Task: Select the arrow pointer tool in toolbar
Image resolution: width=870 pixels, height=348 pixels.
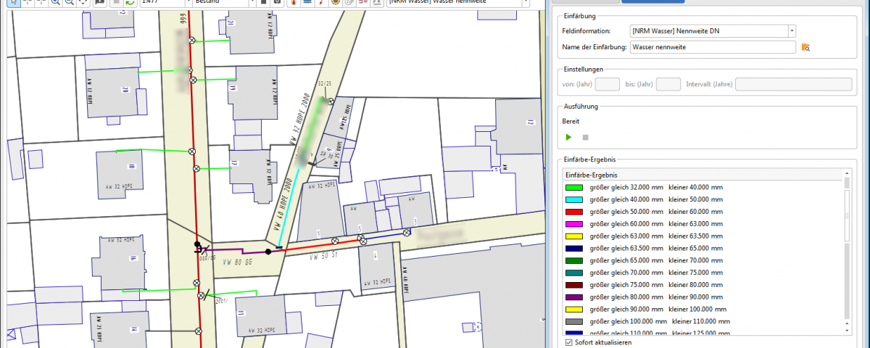Action: click(x=12, y=2)
